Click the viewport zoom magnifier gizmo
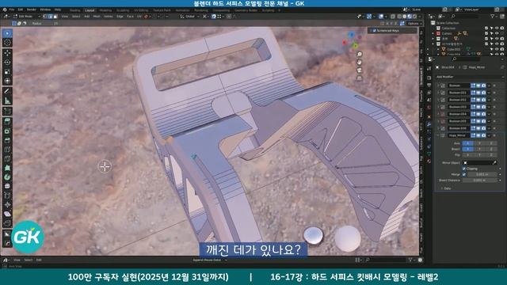Screen dimensions: 507x285 (x=359, y=54)
